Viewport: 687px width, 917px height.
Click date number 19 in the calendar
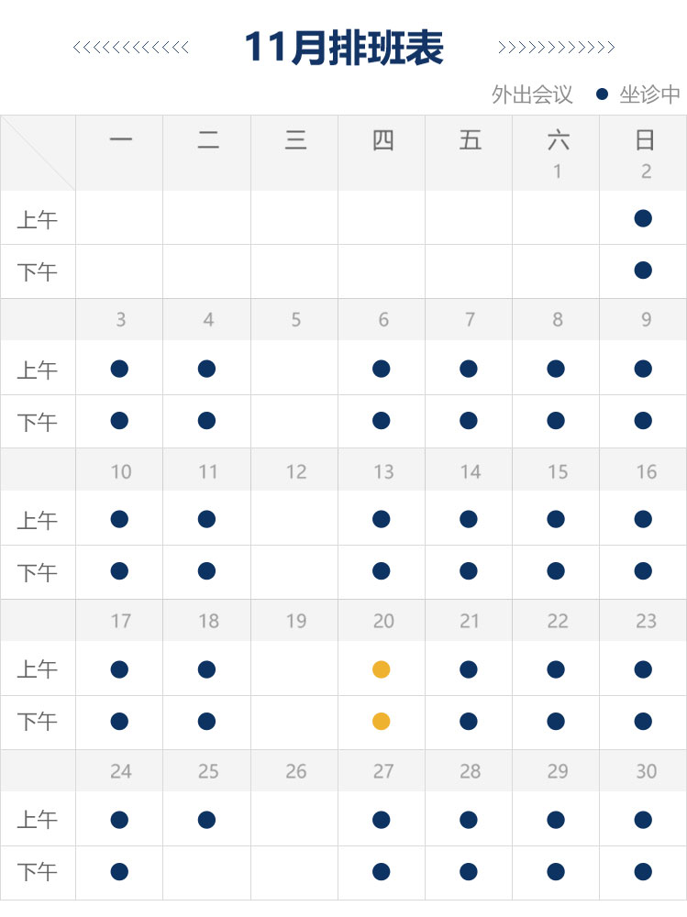(x=295, y=621)
